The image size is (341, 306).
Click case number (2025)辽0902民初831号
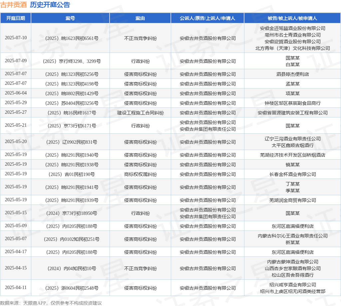point(72,142)
